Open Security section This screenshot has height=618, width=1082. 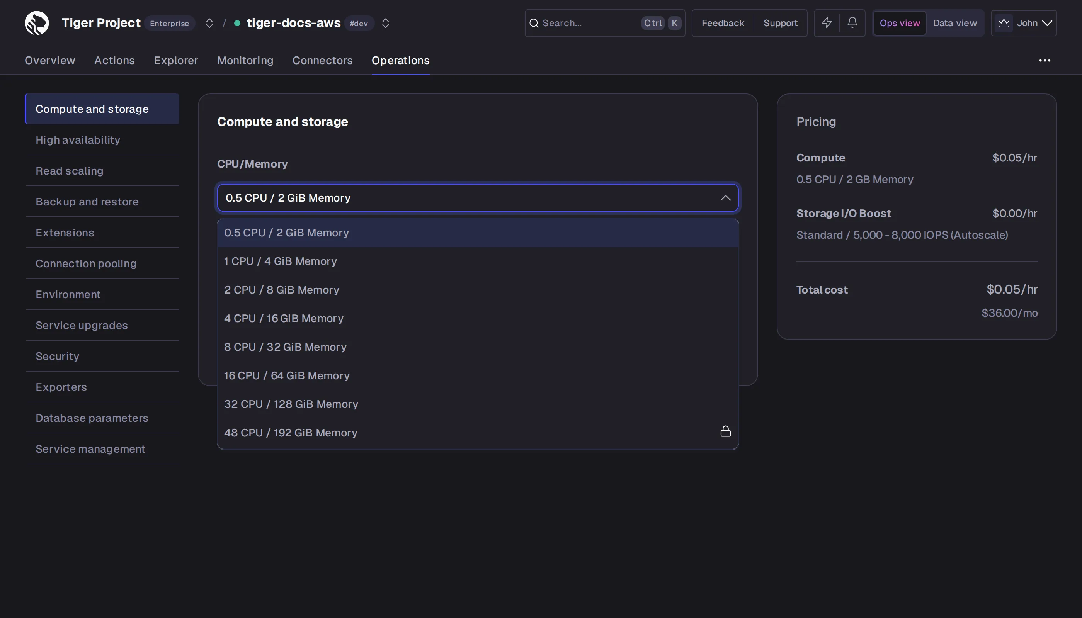coord(102,357)
